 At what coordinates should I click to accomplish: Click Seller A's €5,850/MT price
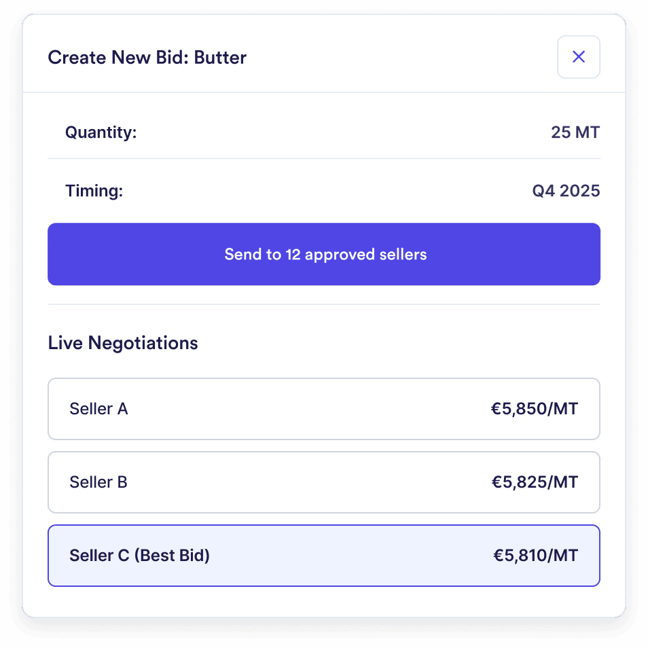535,409
